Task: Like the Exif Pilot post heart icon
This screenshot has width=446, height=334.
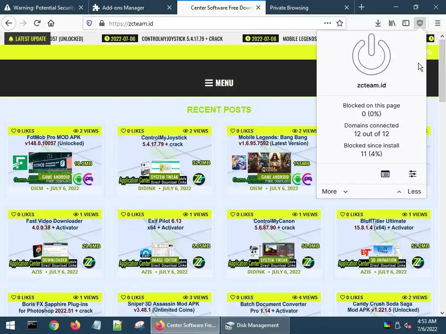Action: 123,214
